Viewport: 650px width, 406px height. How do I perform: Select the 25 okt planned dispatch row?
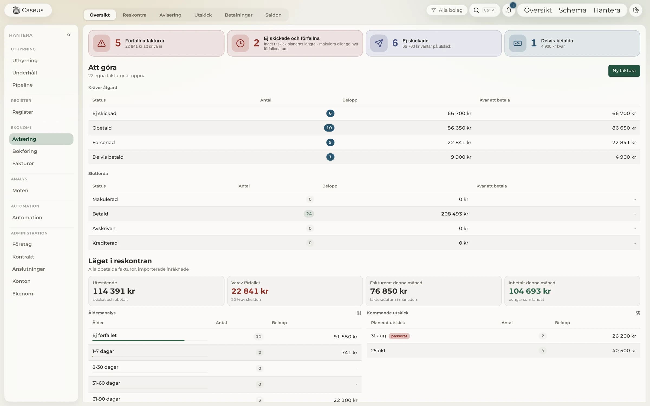click(503, 351)
